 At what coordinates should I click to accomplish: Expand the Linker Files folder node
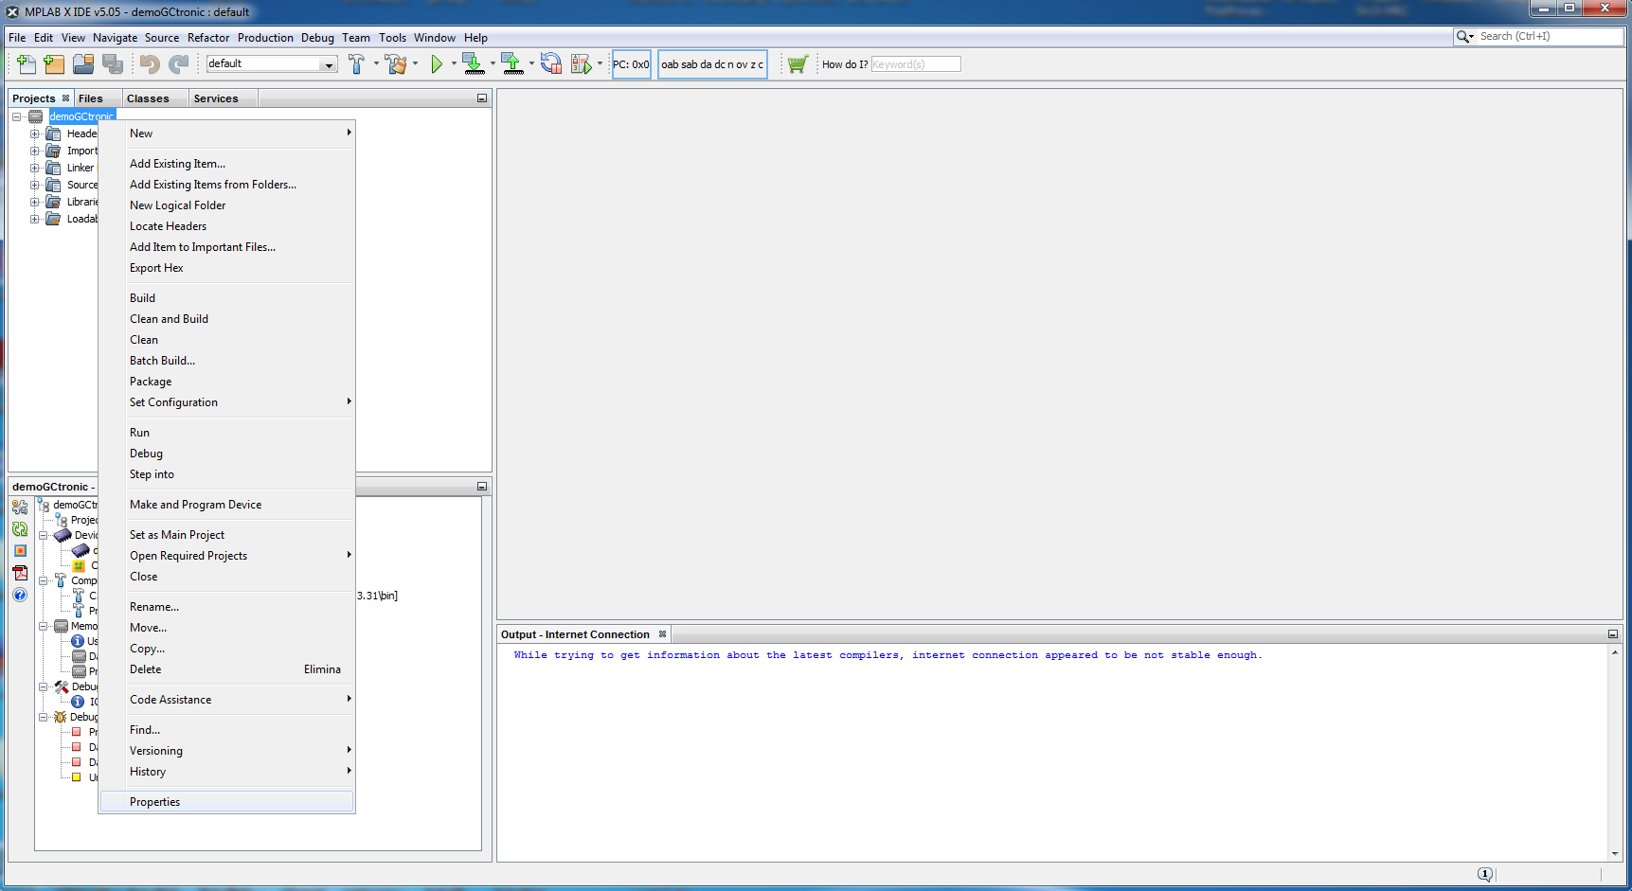coord(34,168)
